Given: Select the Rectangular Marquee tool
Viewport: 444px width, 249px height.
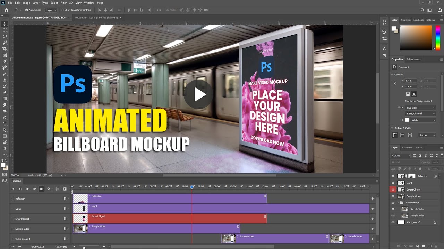Looking at the screenshot, I should click(x=5, y=30).
